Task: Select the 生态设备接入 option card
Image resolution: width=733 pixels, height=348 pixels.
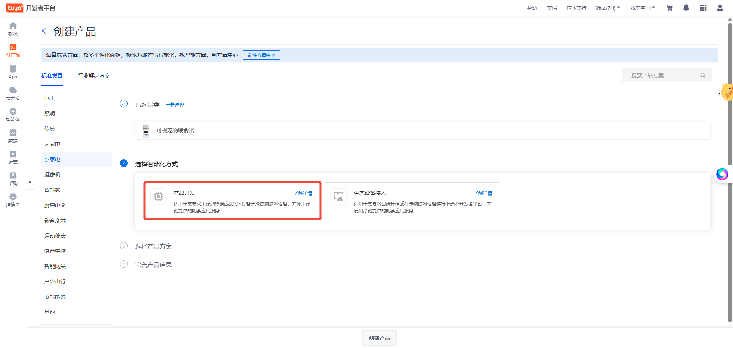Action: (x=412, y=201)
